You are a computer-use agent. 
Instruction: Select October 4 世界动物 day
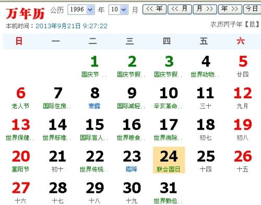(206, 66)
